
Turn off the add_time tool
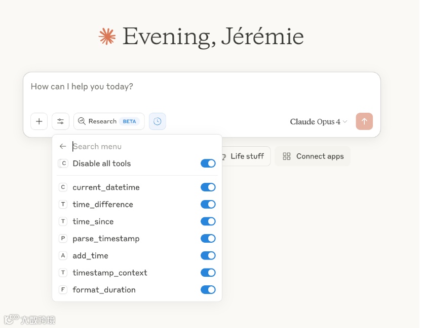(208, 255)
